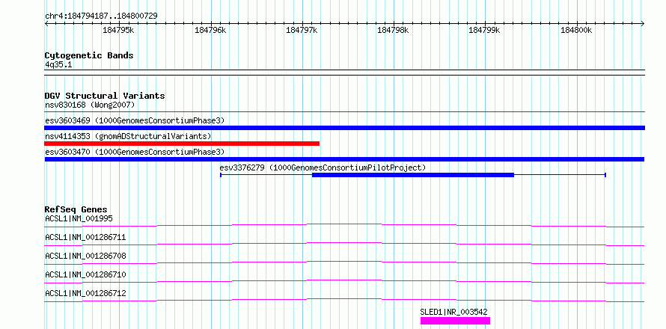
Task: Click the blue esv3603470 variant bar
Action: [344, 159]
